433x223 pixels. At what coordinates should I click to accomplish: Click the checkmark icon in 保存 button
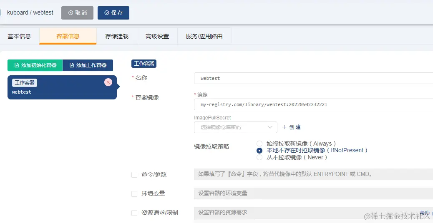[107, 13]
